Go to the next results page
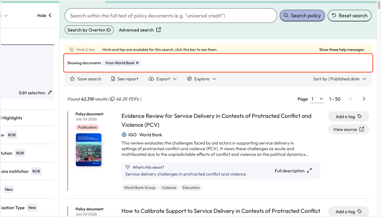This screenshot has width=381, height=217. pyautogui.click(x=364, y=99)
